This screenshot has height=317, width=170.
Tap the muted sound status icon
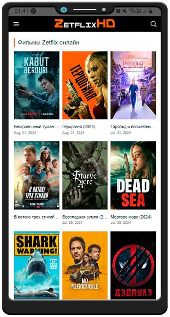[x=125, y=11]
